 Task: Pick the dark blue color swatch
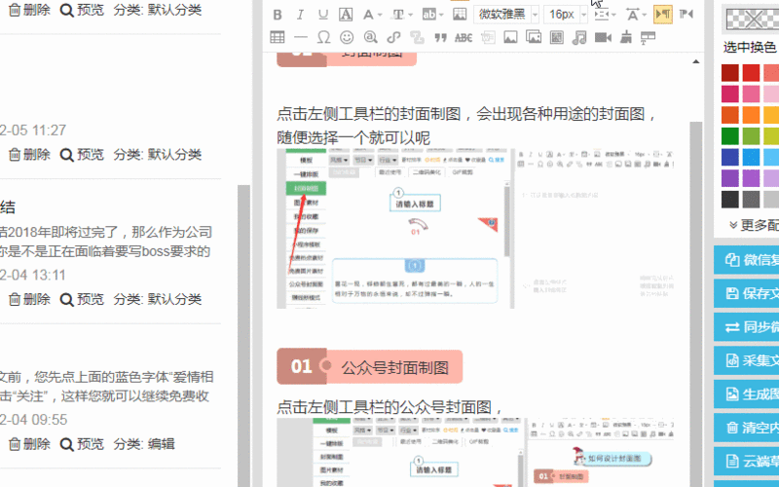[729, 157]
